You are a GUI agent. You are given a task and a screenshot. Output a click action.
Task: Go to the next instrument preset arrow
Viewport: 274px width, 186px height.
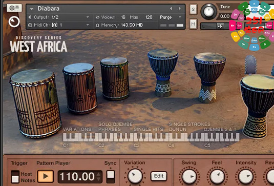point(179,8)
